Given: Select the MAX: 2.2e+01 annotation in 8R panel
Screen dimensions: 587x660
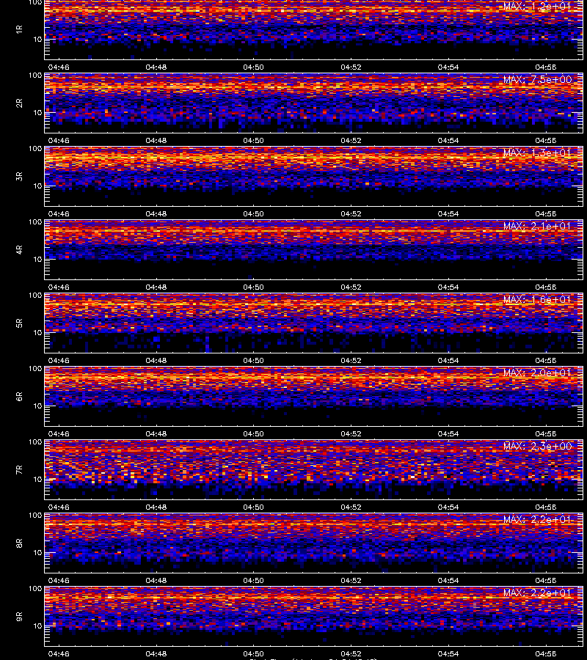Looking at the screenshot, I should point(537,519).
